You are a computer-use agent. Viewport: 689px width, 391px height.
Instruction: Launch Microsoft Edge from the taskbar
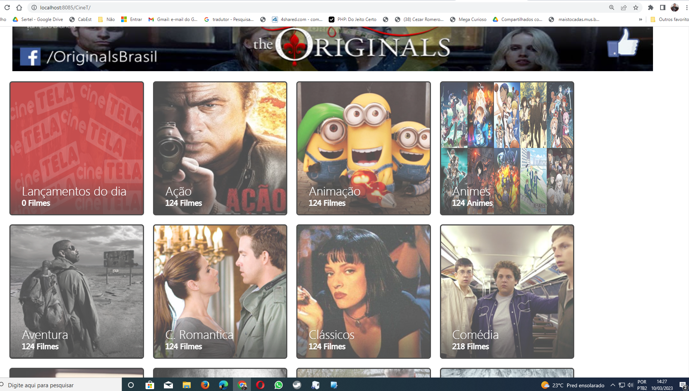[x=223, y=385]
